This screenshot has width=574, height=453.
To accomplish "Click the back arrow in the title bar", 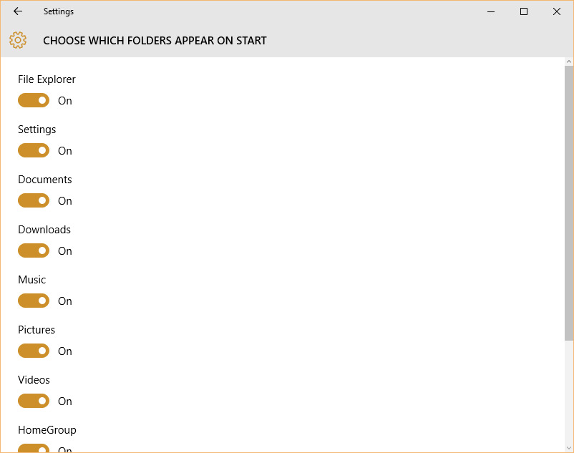I will click(18, 11).
